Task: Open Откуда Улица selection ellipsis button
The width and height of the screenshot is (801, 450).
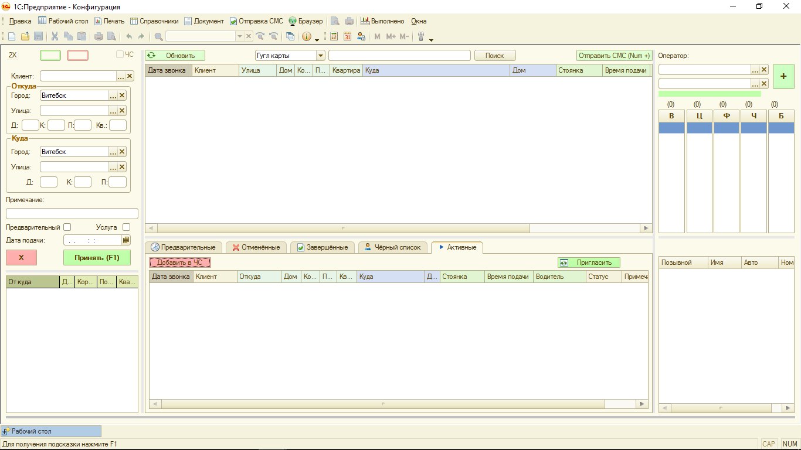Action: click(x=114, y=111)
